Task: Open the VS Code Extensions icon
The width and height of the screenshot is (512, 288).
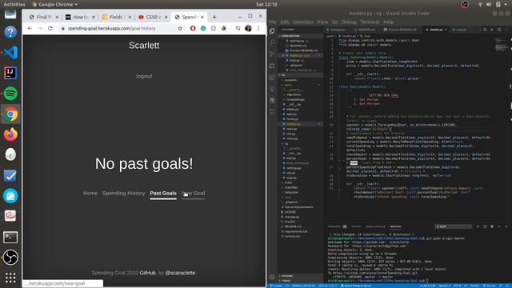Action: [x=272, y=78]
